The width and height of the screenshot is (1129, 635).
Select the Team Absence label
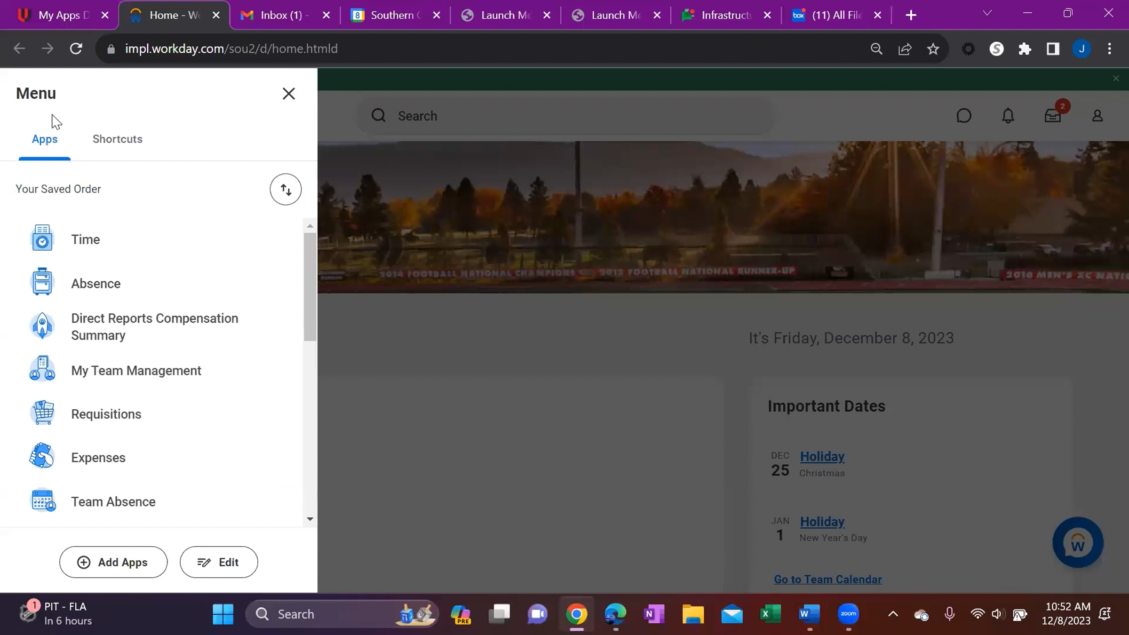[113, 501]
